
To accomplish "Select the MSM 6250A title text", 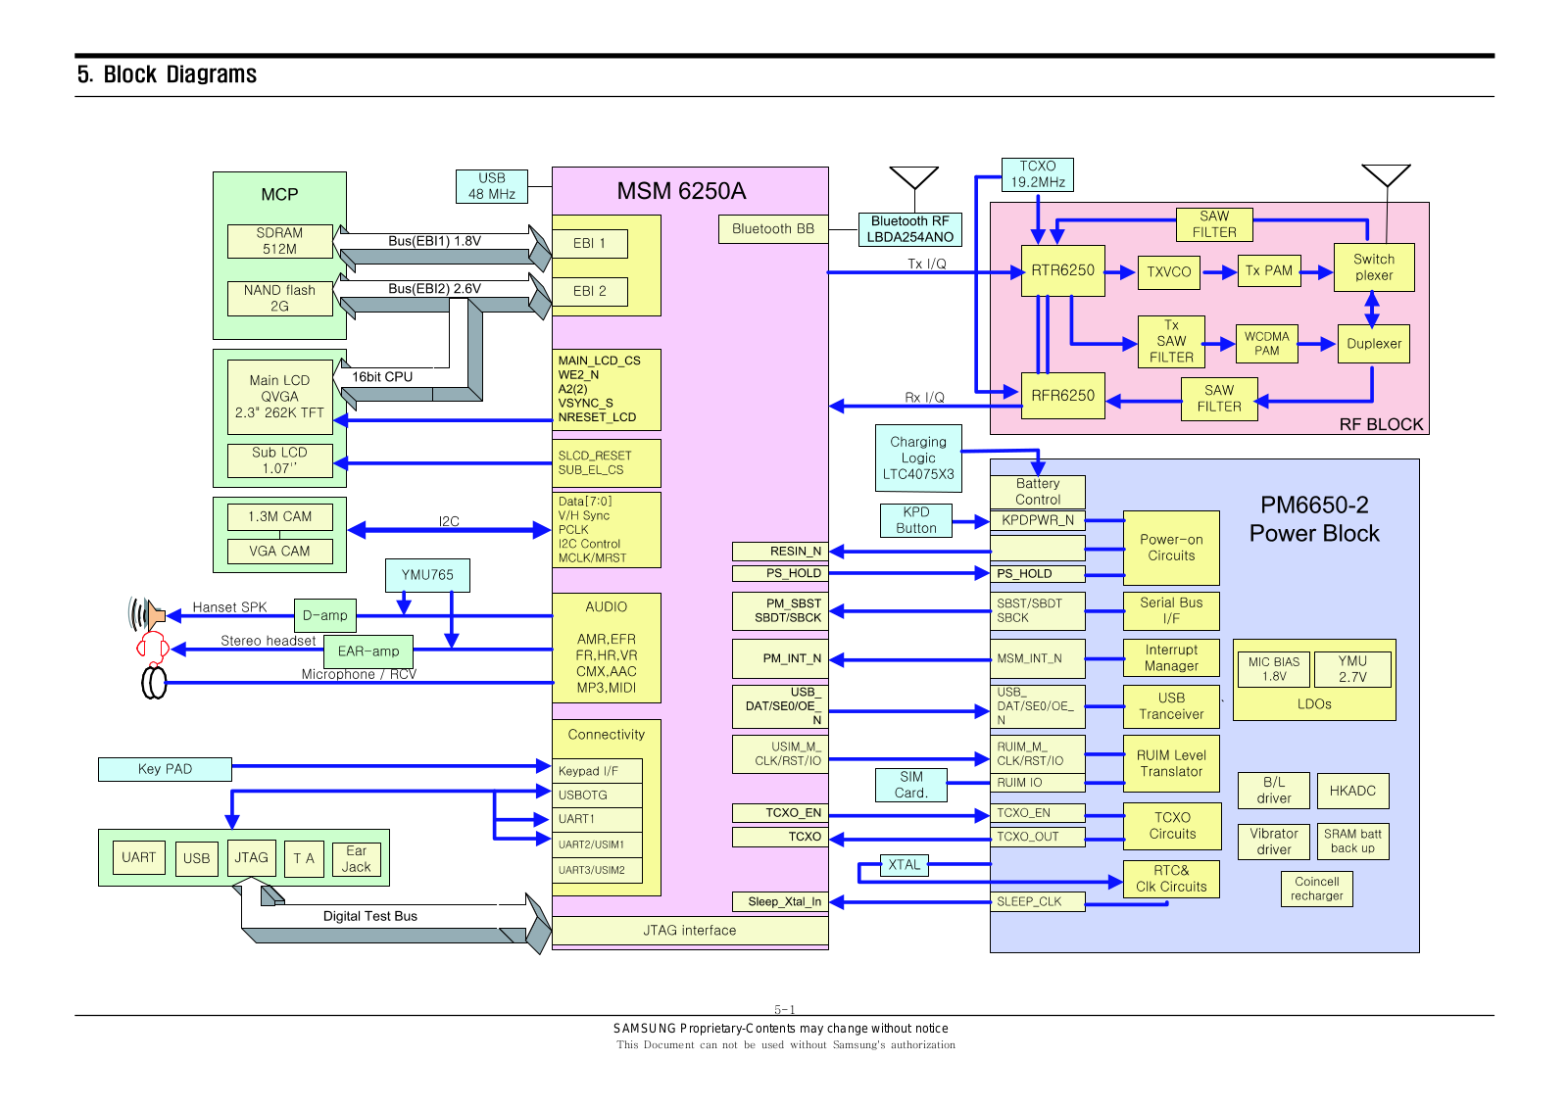I will pos(681,191).
